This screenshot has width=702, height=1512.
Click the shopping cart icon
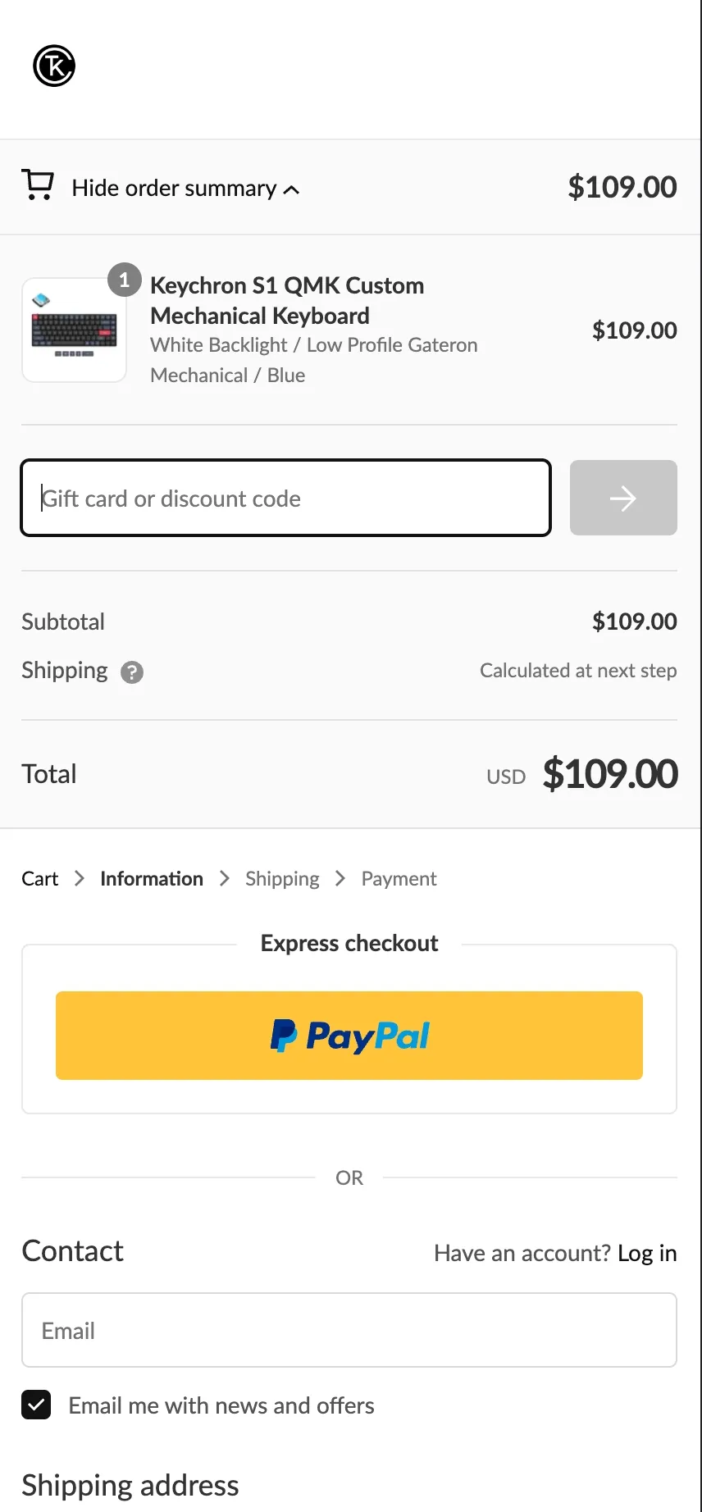(x=38, y=185)
